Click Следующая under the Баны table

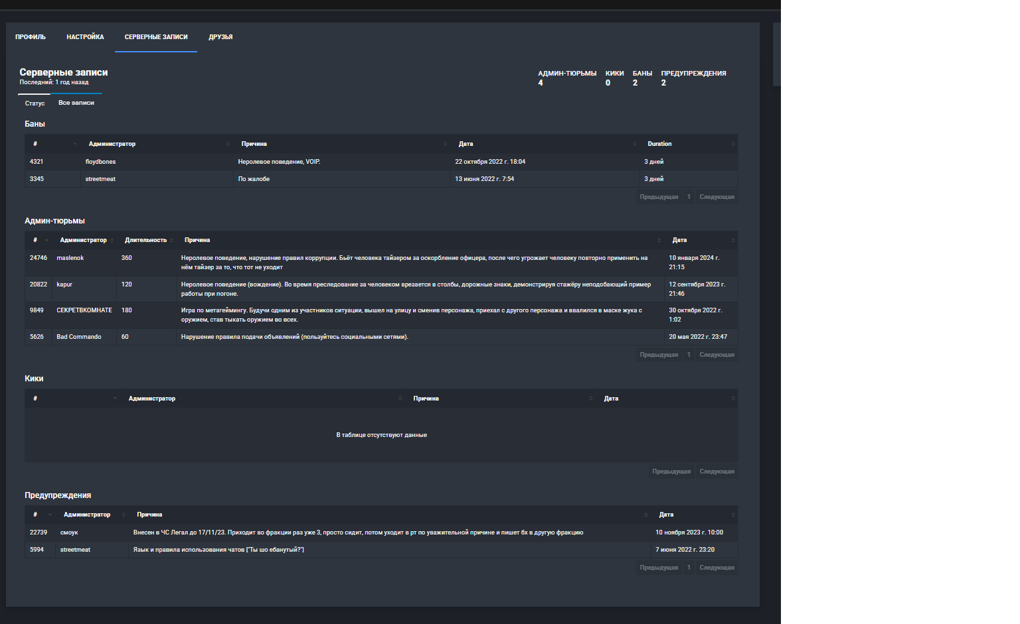[717, 197]
